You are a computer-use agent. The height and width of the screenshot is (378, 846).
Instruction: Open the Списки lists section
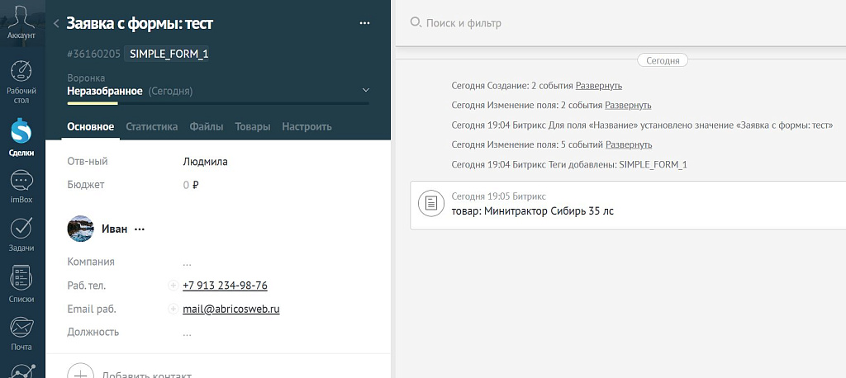point(21,283)
